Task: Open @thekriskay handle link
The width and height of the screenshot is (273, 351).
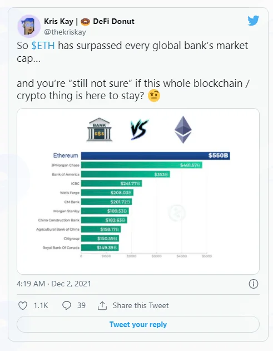Action: [x=65, y=32]
